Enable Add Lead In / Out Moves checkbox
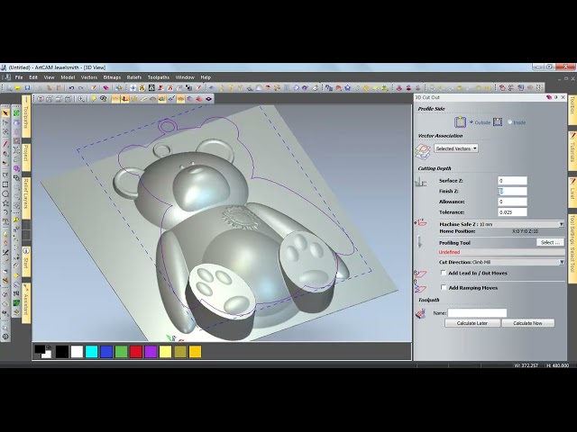 444,273
